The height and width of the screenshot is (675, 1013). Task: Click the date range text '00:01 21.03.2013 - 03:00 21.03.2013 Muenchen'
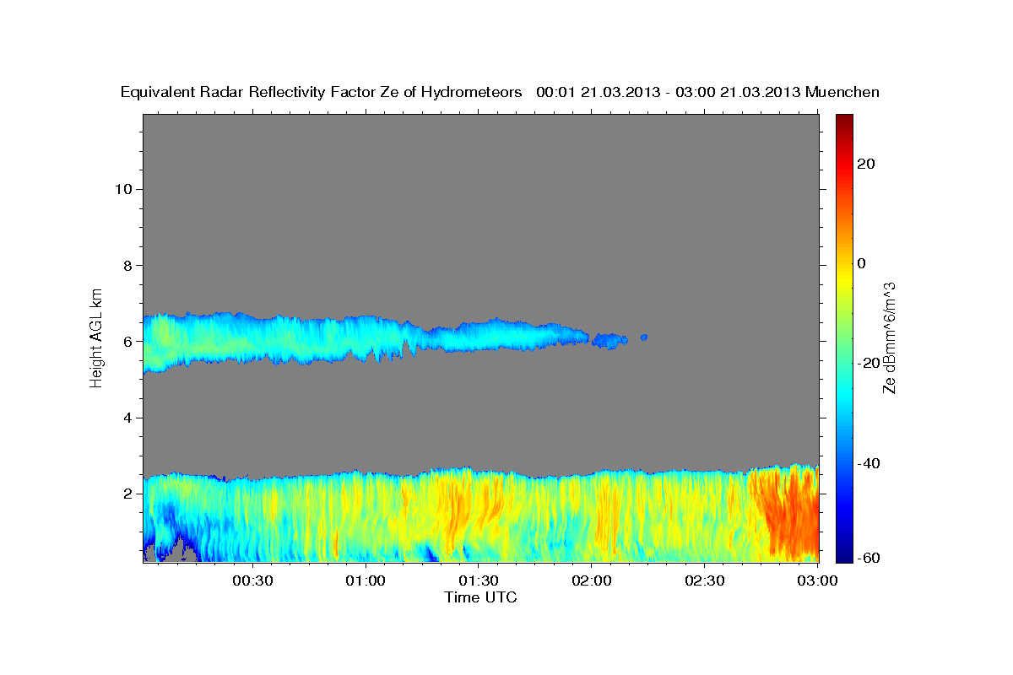coord(707,92)
